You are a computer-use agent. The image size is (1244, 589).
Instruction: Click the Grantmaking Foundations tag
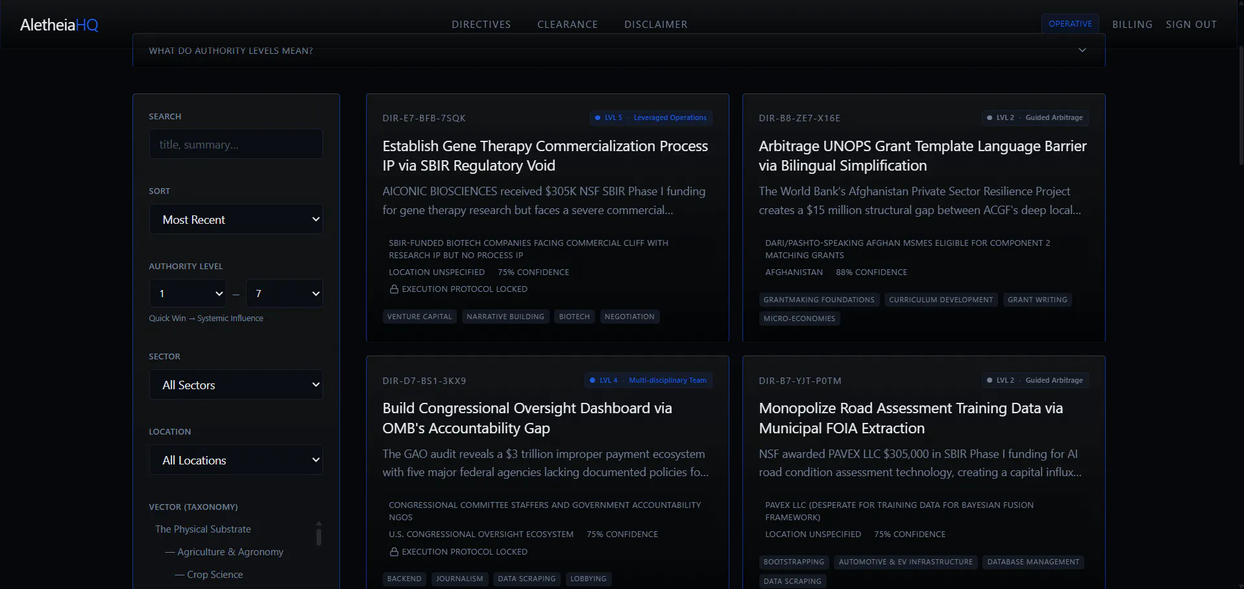[x=819, y=300]
